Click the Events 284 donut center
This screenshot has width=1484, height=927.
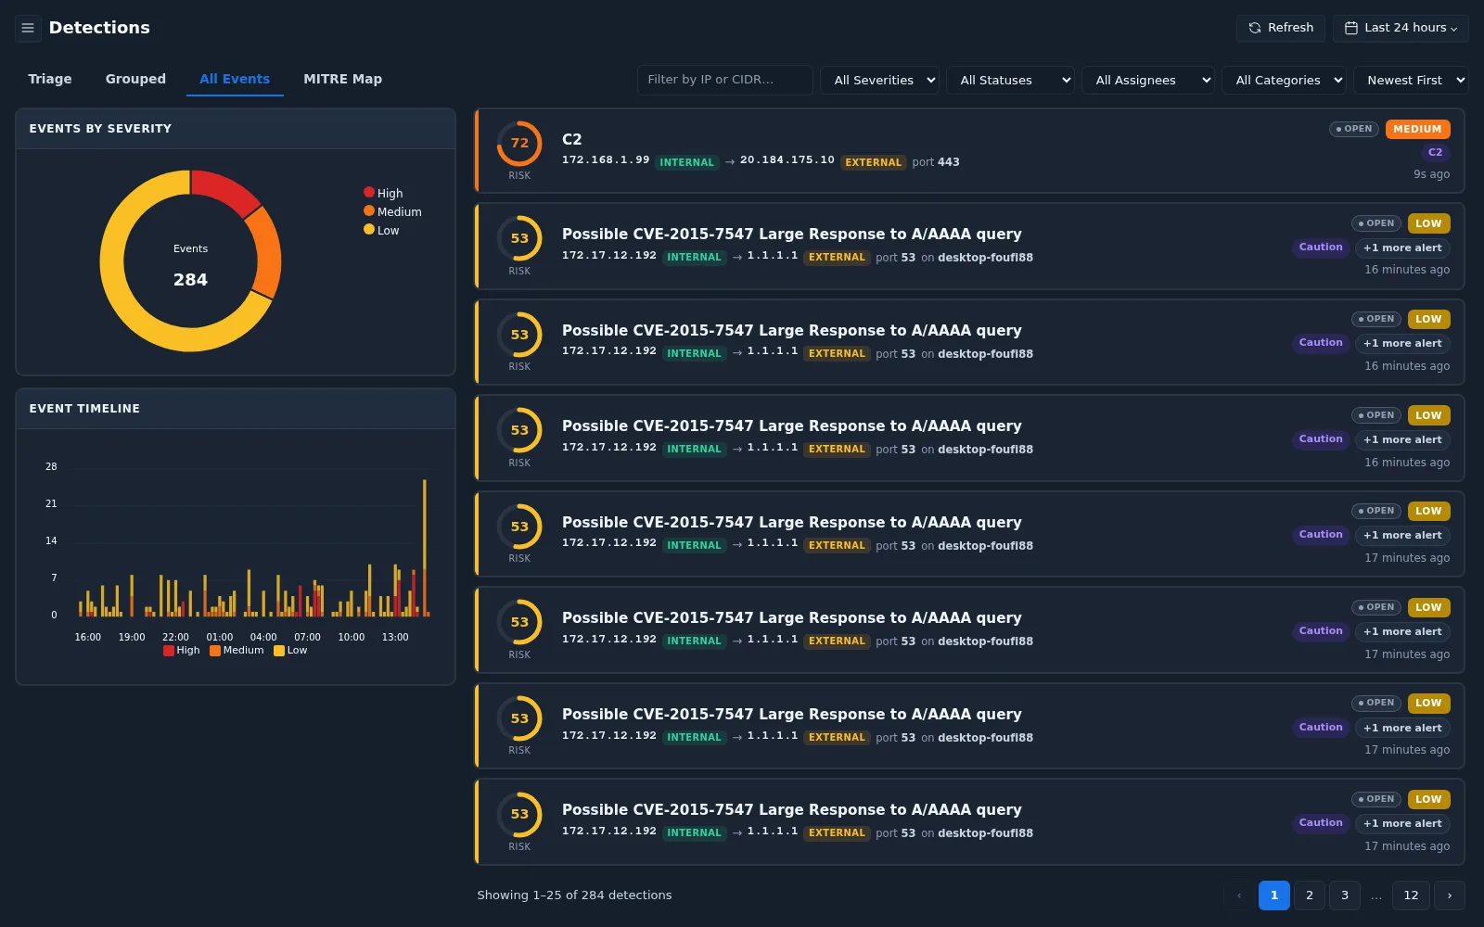[x=190, y=265]
